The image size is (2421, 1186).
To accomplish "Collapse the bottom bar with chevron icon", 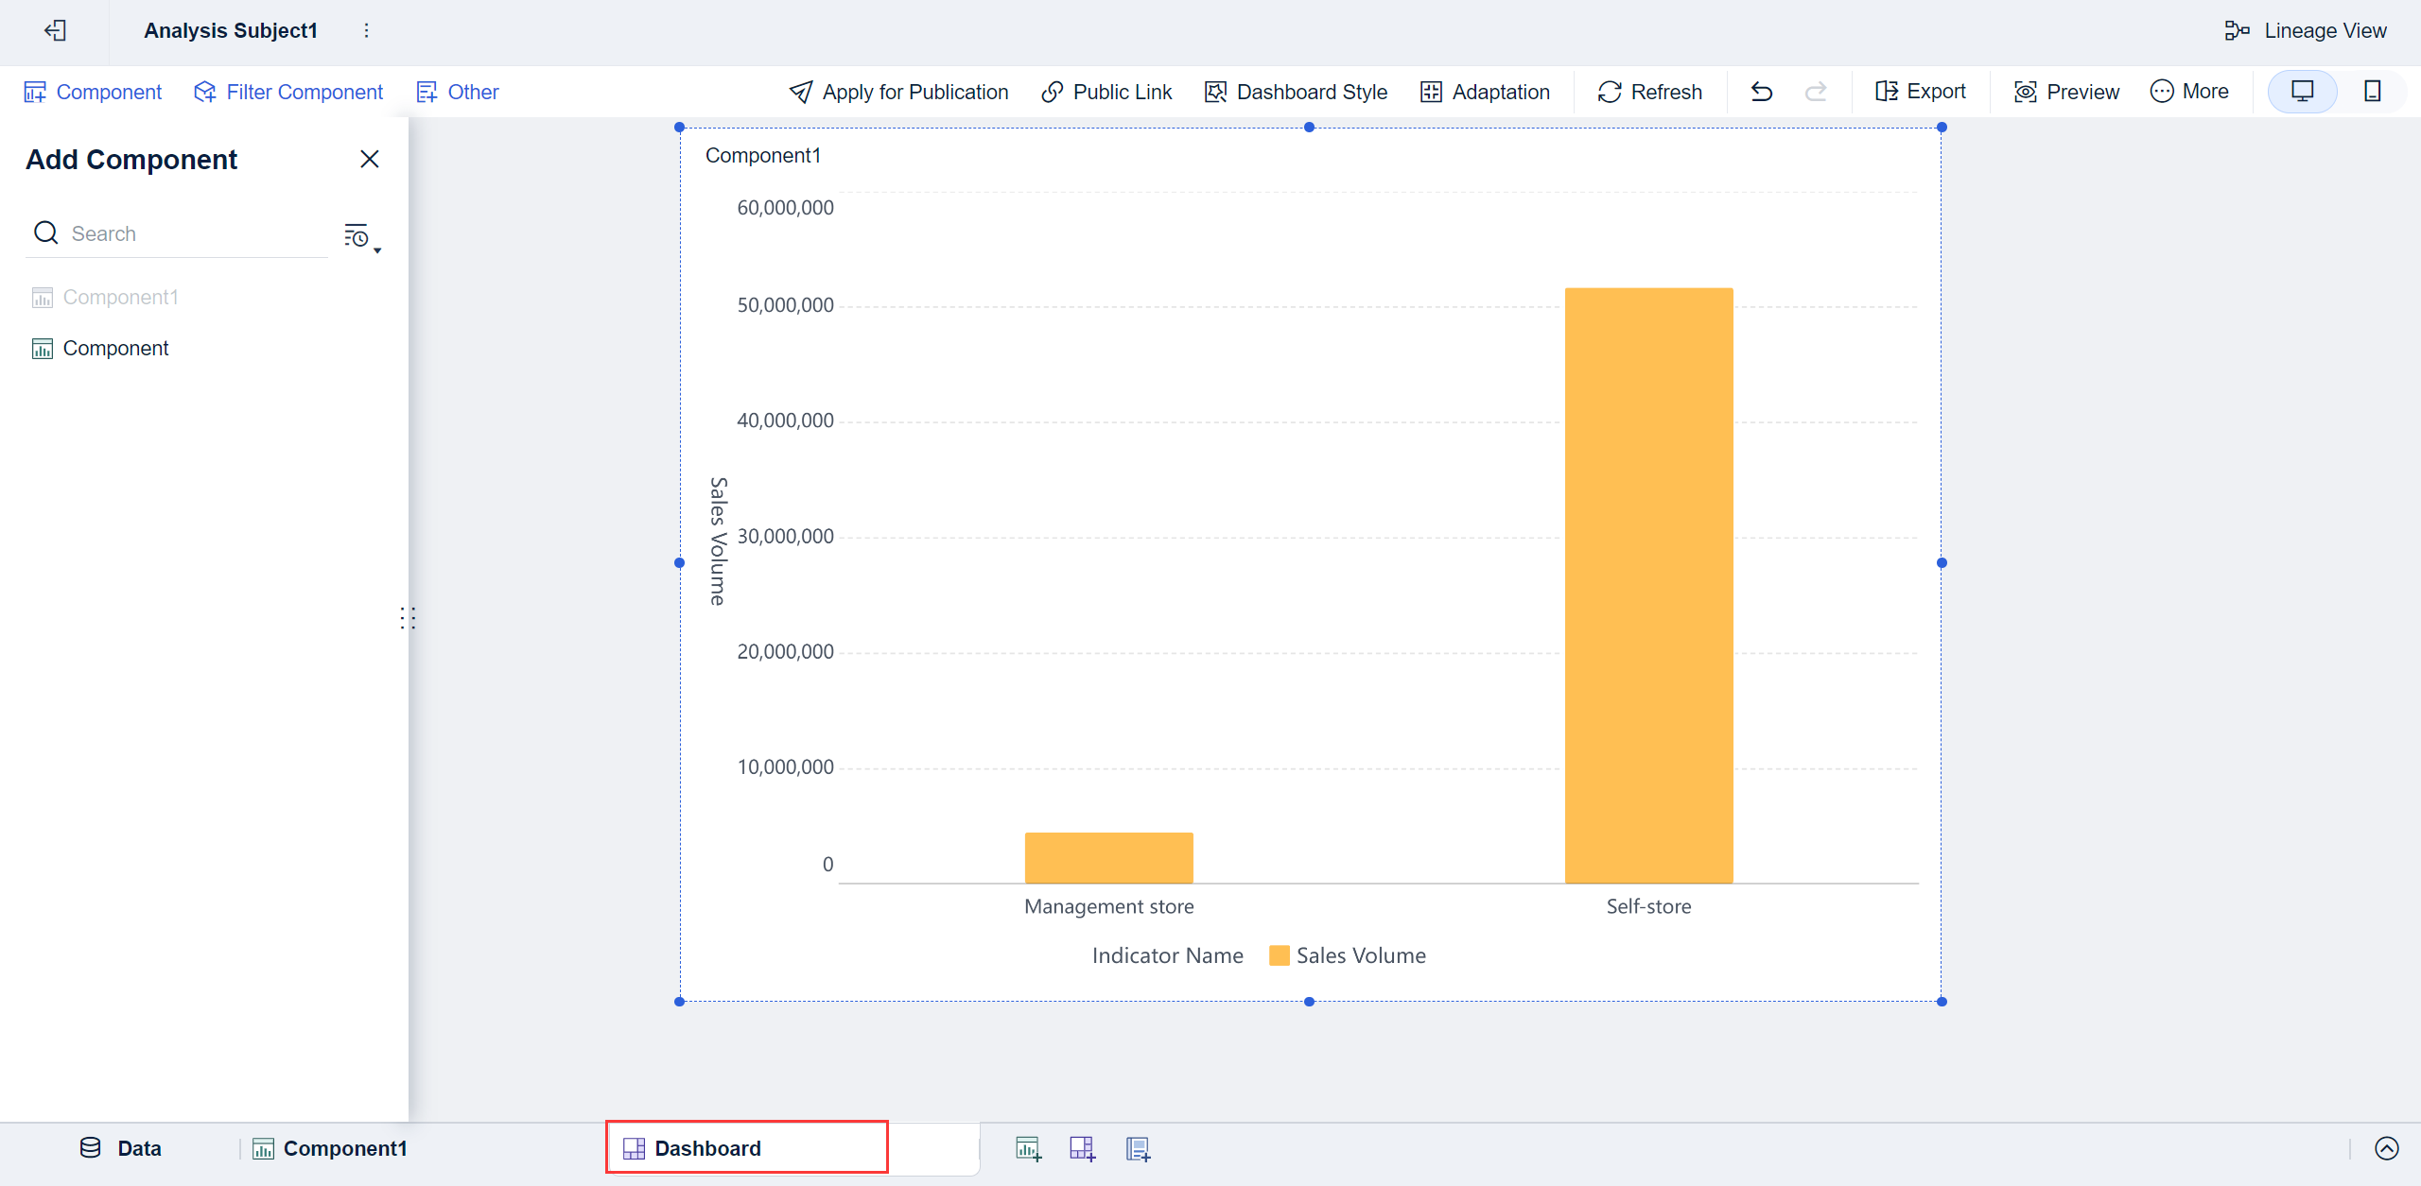I will (2386, 1148).
